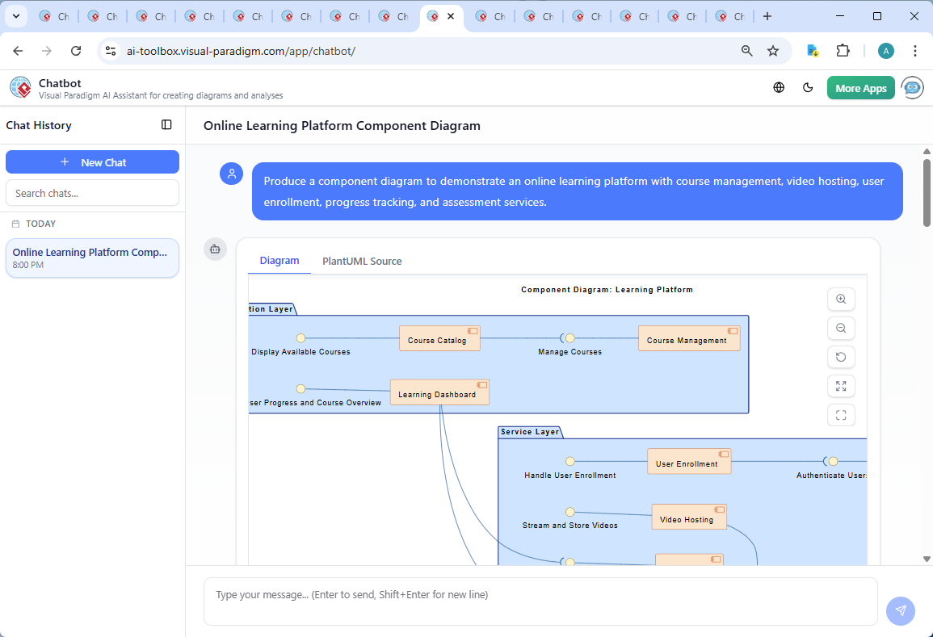This screenshot has height=637, width=933.
Task: Reset the diagram view with the reset icon
Action: tap(841, 357)
